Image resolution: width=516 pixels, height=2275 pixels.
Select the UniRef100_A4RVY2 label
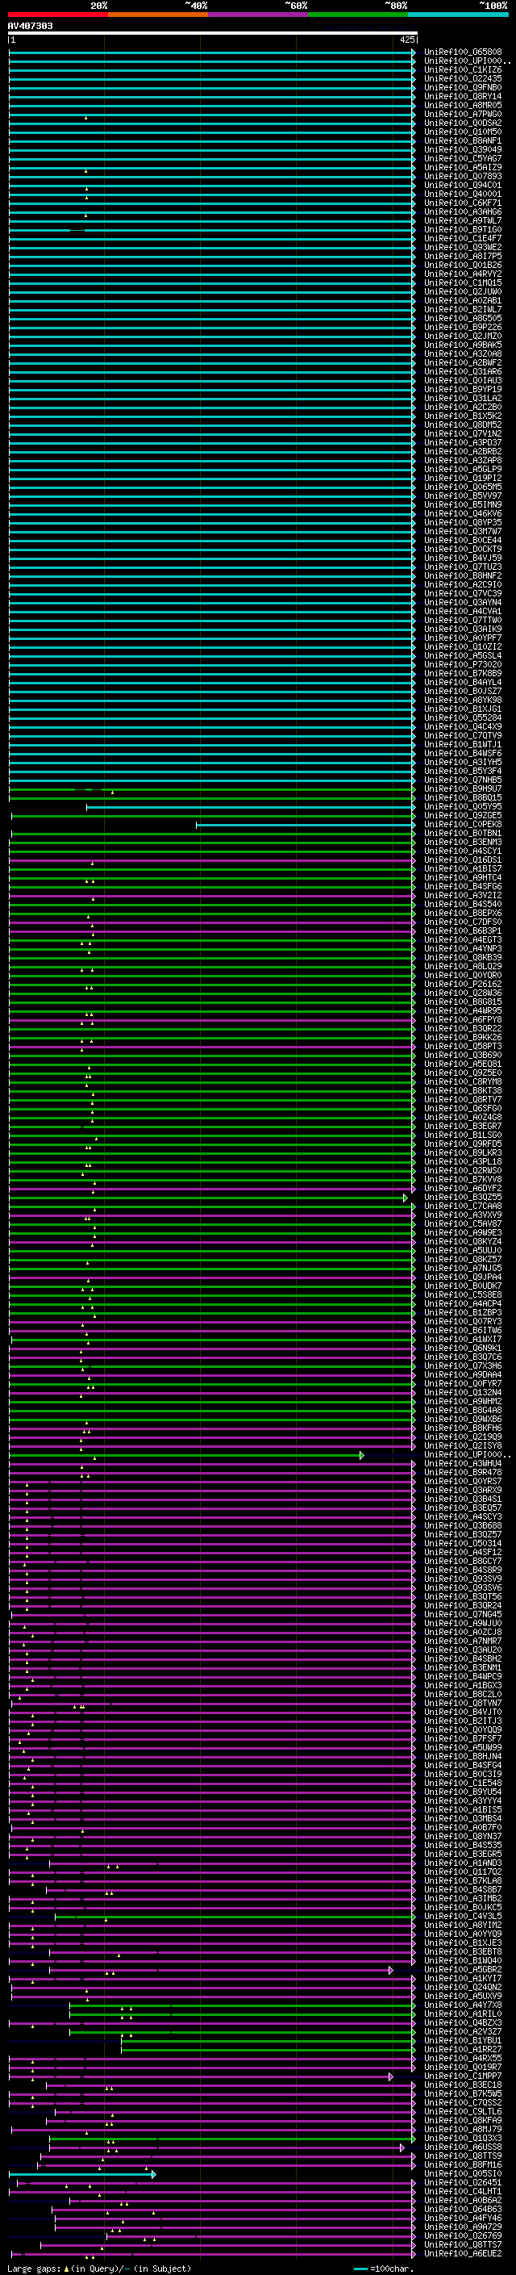463,274
